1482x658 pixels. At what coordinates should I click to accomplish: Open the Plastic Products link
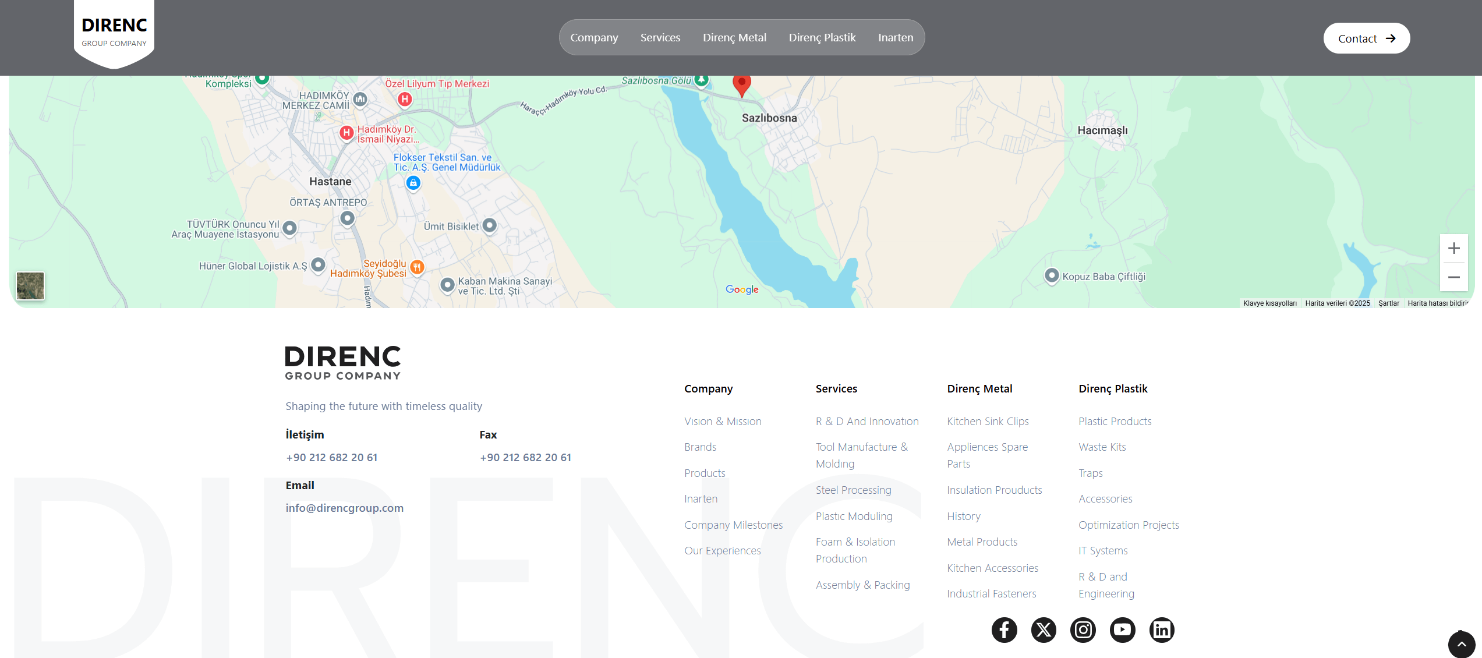point(1115,421)
